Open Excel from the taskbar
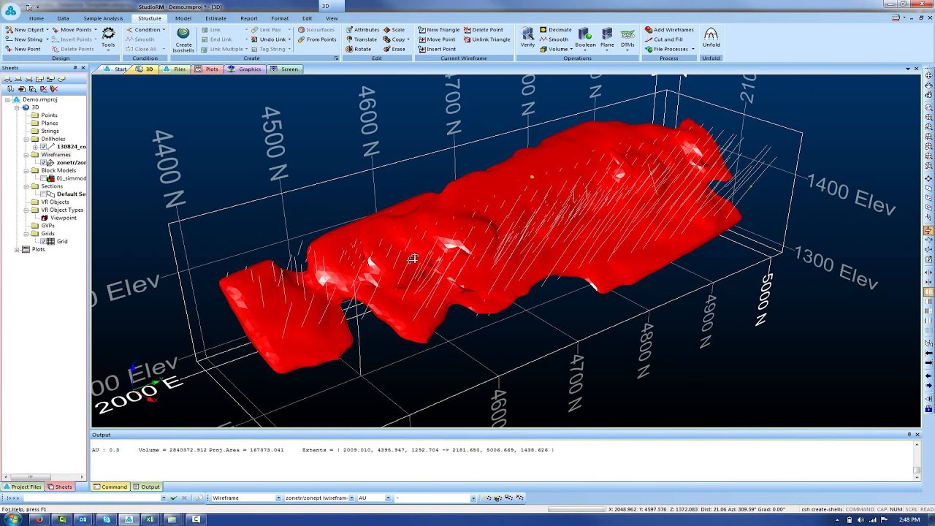This screenshot has height=526, width=935. 150,519
